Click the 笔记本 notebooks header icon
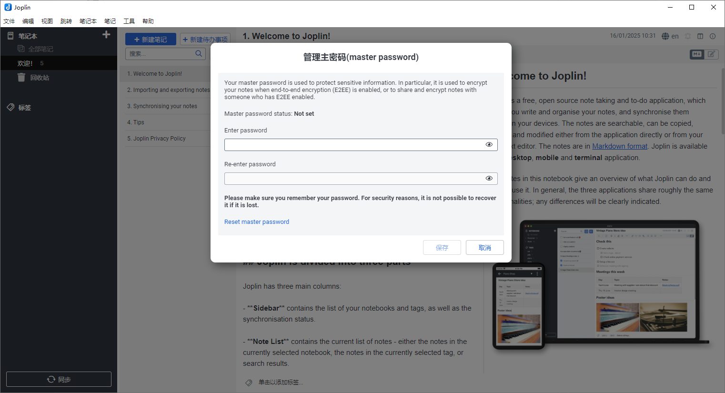The width and height of the screenshot is (725, 393). (x=10, y=36)
